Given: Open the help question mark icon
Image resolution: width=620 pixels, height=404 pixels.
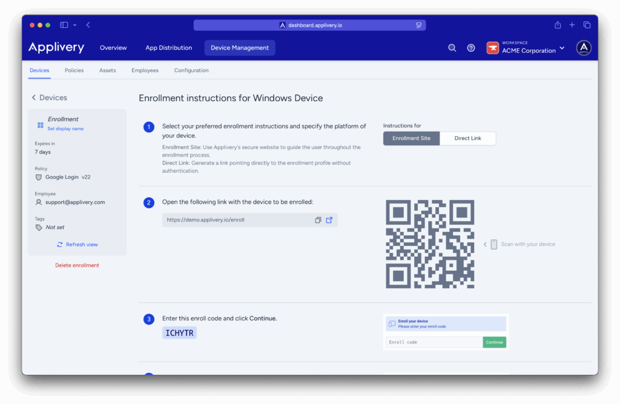Looking at the screenshot, I should (x=471, y=48).
